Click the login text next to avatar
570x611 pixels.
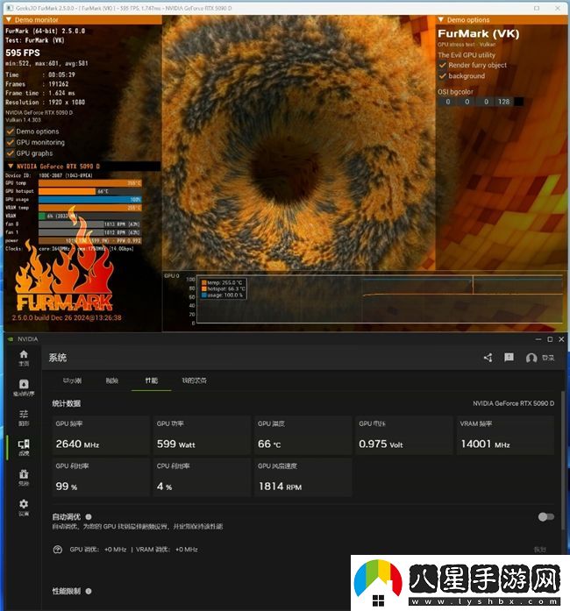point(548,358)
